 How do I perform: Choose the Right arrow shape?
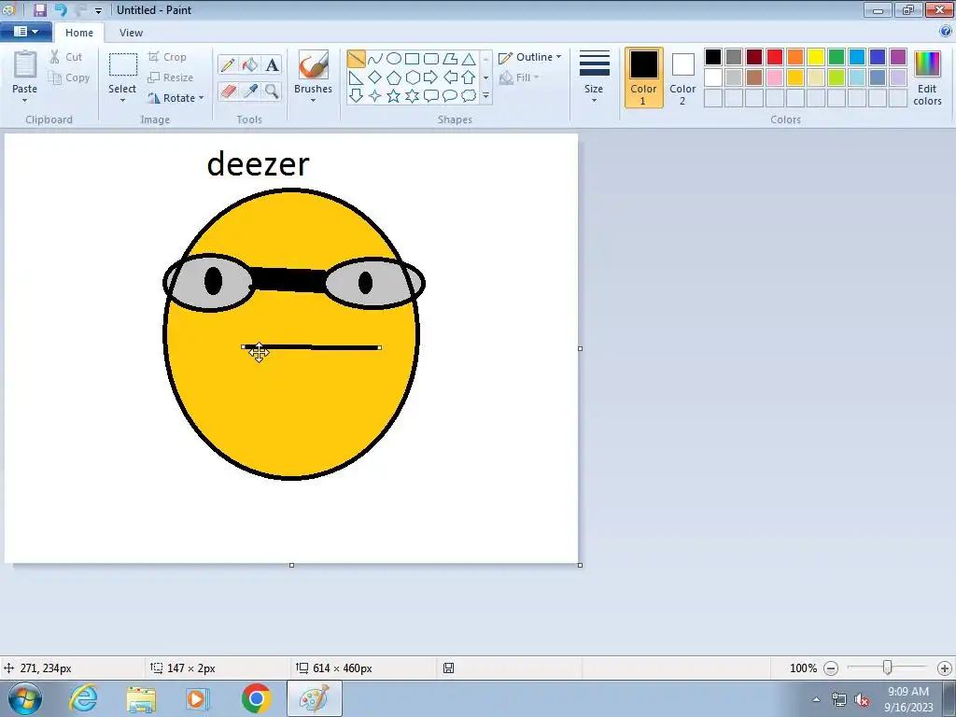(431, 77)
